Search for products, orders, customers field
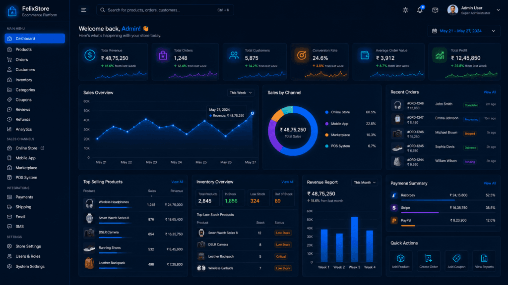The image size is (508, 285). click(x=165, y=10)
